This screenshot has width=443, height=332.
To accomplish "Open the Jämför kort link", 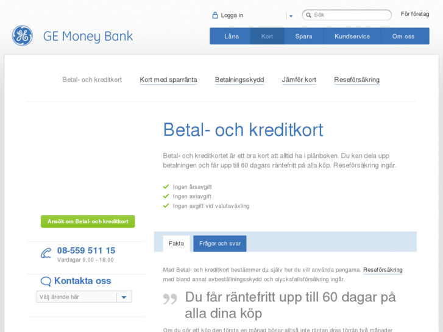I will [299, 80].
